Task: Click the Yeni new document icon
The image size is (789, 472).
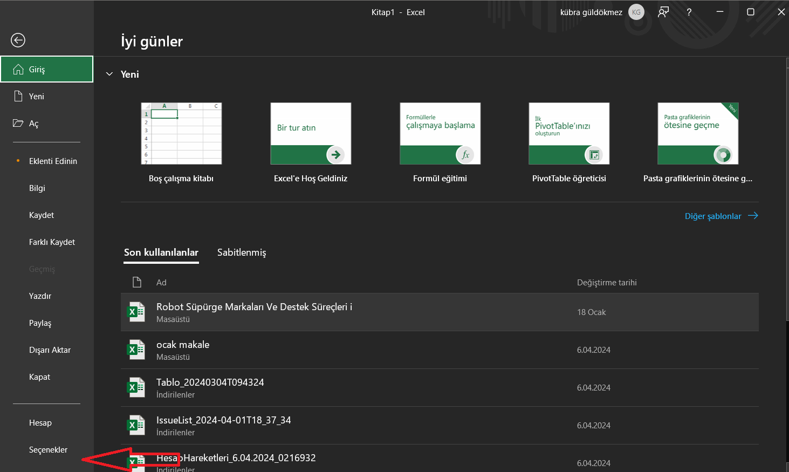Action: [18, 96]
